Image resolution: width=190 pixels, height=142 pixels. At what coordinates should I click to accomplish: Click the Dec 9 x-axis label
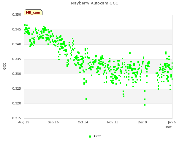142,122
